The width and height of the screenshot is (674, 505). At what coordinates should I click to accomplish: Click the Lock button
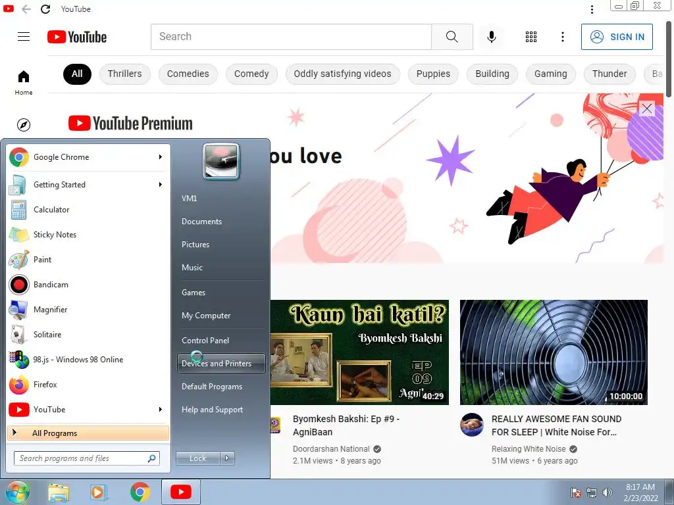(197, 458)
